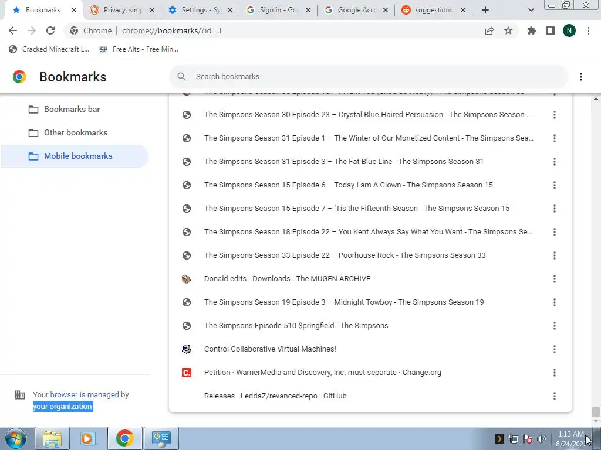This screenshot has width=601, height=450.
Task: Click the taskbar clock showing 1:13 AM
Action: 570,439
